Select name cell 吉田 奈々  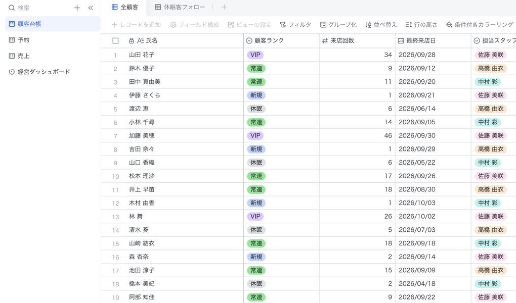(184, 149)
